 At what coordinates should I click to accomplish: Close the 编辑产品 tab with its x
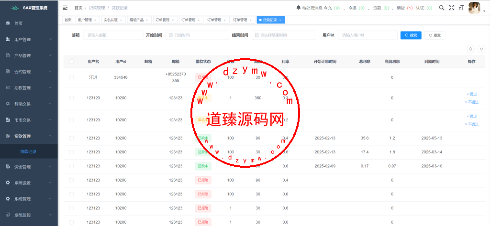147,20
